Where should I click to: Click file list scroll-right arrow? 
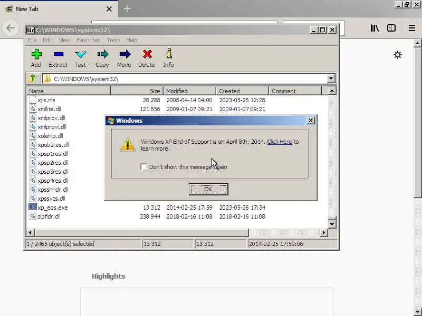324,232
